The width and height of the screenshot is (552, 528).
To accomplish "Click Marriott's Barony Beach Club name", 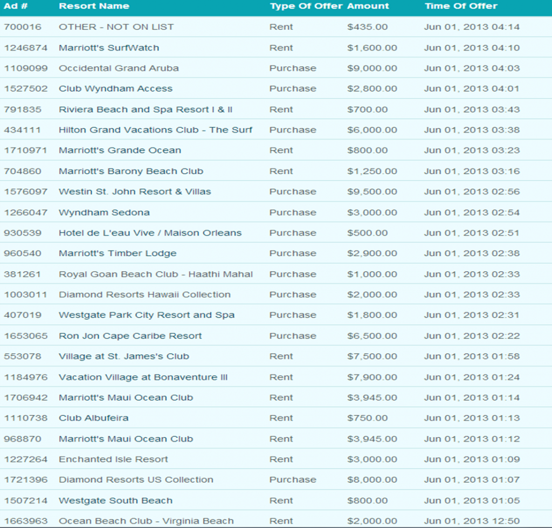I will (x=131, y=171).
